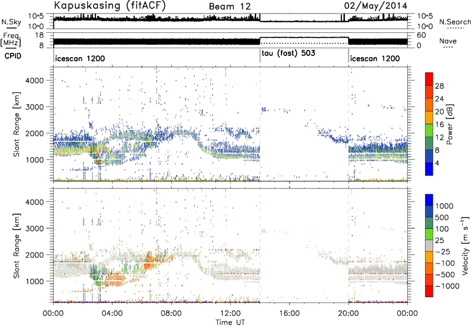Click Velocity colorbar segment between -100 and -500

tap(429, 268)
